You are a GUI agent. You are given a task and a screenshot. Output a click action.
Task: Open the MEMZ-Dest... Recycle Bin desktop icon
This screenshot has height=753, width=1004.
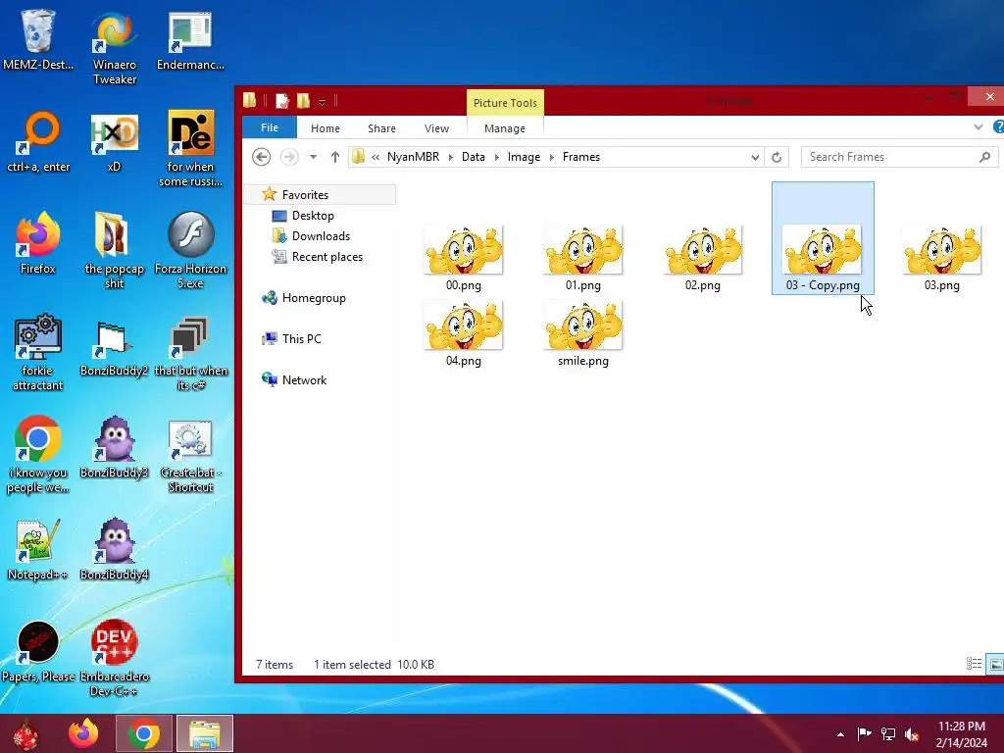[x=38, y=38]
